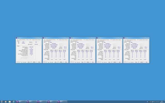
Task: Expand the Tools dropdown arrow in the leftmost CPU-Z window
Action: pyautogui.click(x=31, y=62)
